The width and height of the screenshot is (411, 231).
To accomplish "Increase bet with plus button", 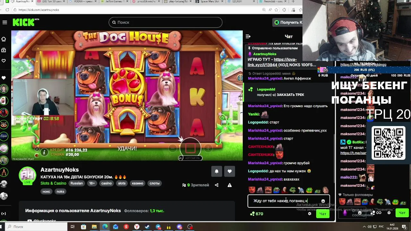I will click(208, 148).
